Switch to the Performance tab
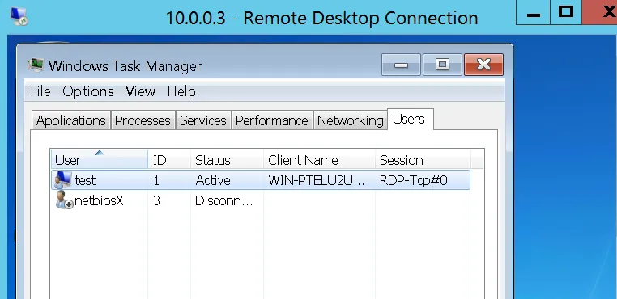The width and height of the screenshot is (617, 299). (x=272, y=120)
